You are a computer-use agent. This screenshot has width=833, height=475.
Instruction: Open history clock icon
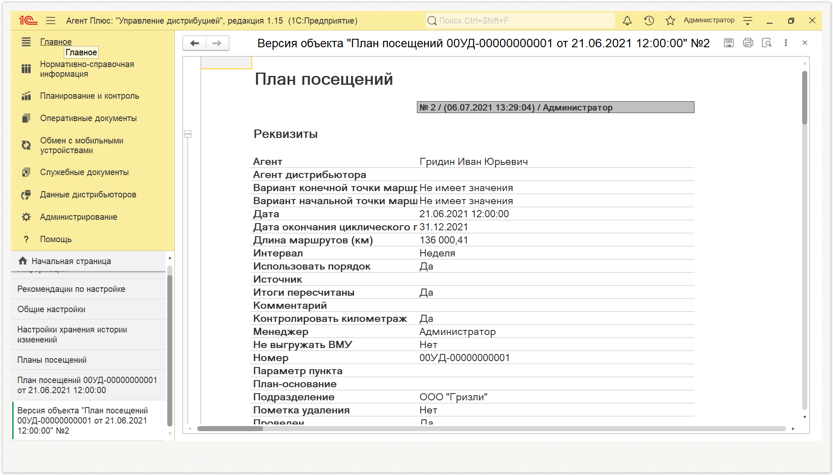pos(649,20)
